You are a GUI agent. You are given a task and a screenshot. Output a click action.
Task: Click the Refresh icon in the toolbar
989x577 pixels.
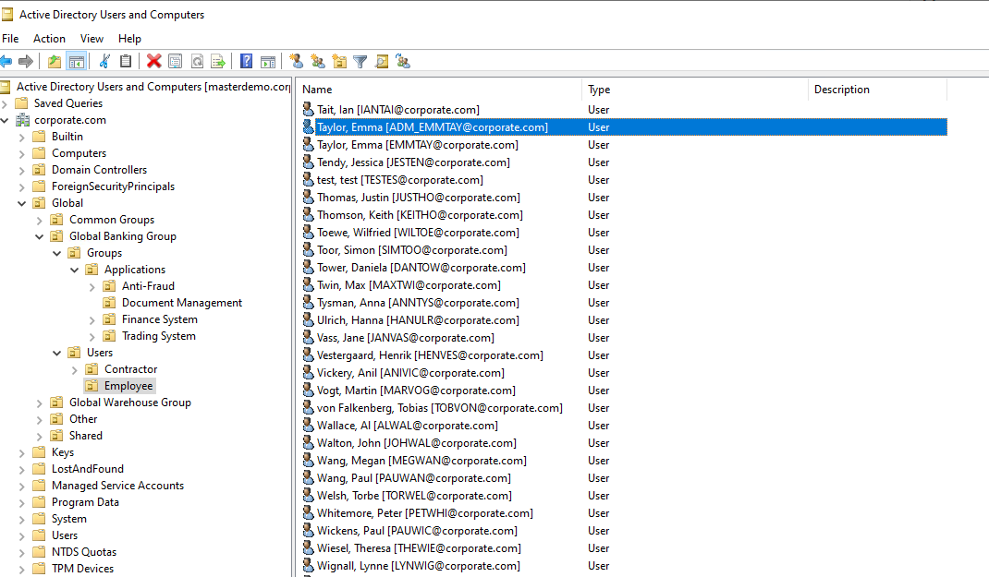(197, 61)
